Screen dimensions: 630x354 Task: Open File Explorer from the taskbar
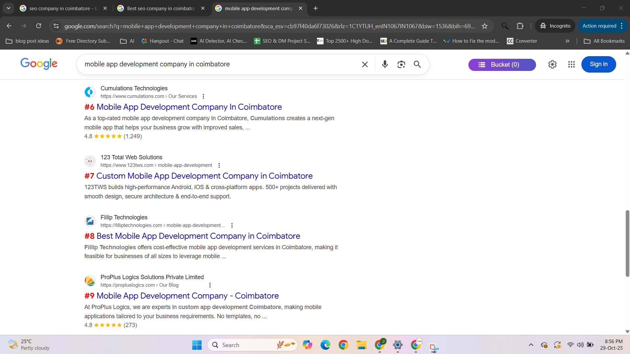point(361,345)
